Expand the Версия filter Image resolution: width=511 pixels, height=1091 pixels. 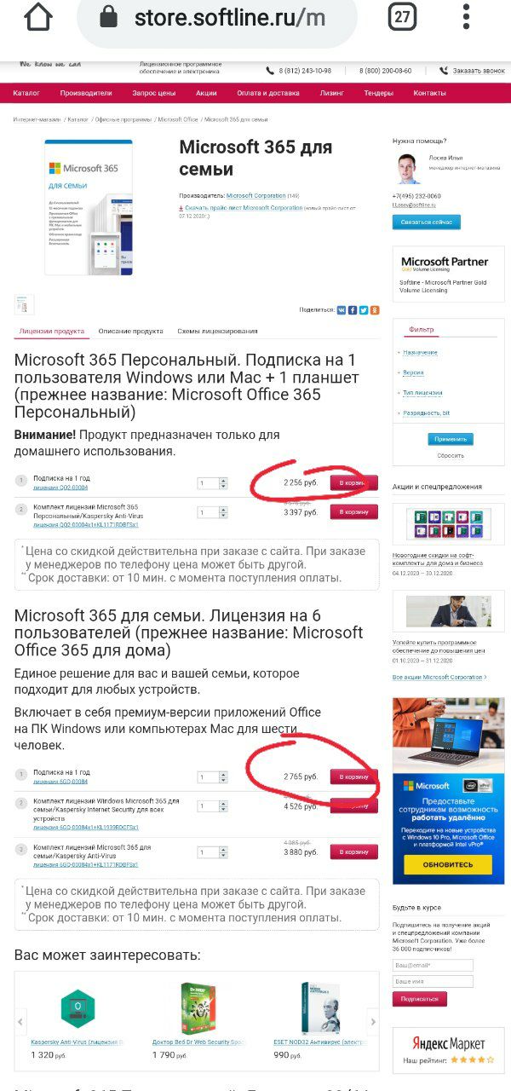click(x=413, y=372)
